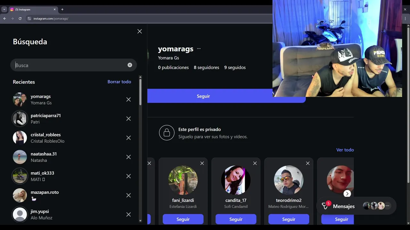Remove jim.yupsi from recent searches
The width and height of the screenshot is (410, 230).
click(x=128, y=214)
